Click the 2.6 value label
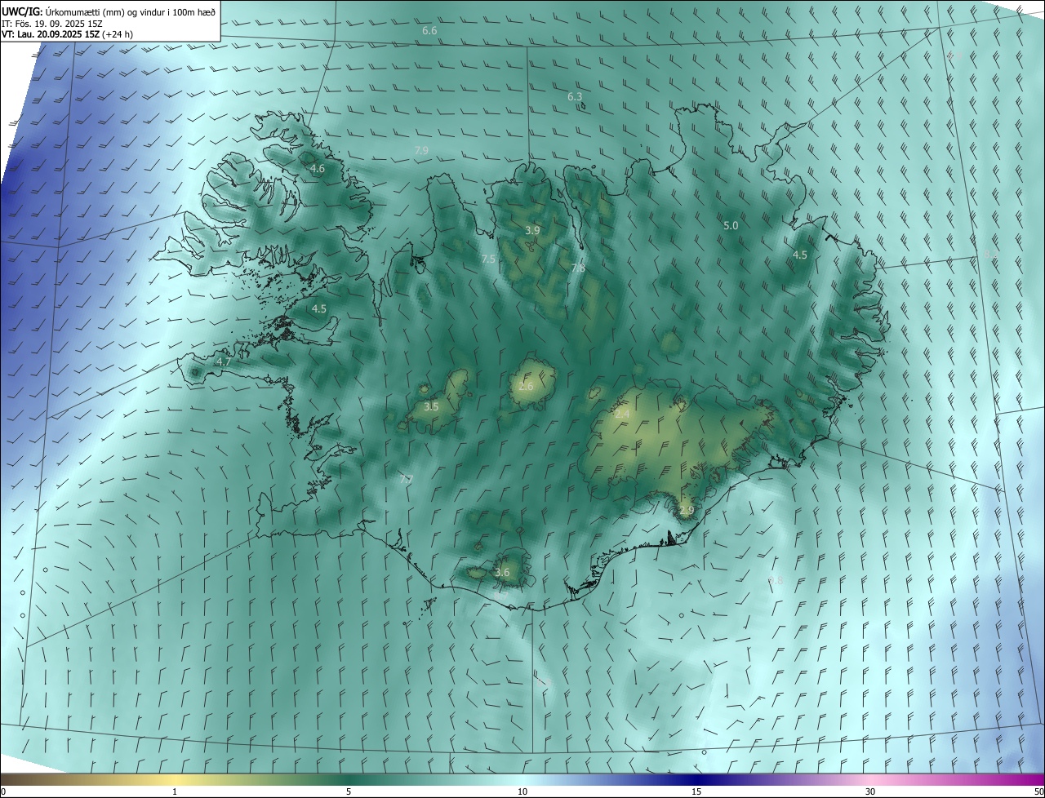 (x=526, y=386)
